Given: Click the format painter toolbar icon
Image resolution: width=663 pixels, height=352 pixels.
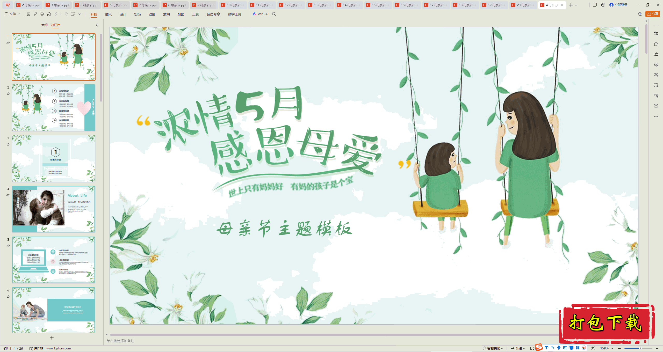Looking at the screenshot, I should pyautogui.click(x=73, y=14).
